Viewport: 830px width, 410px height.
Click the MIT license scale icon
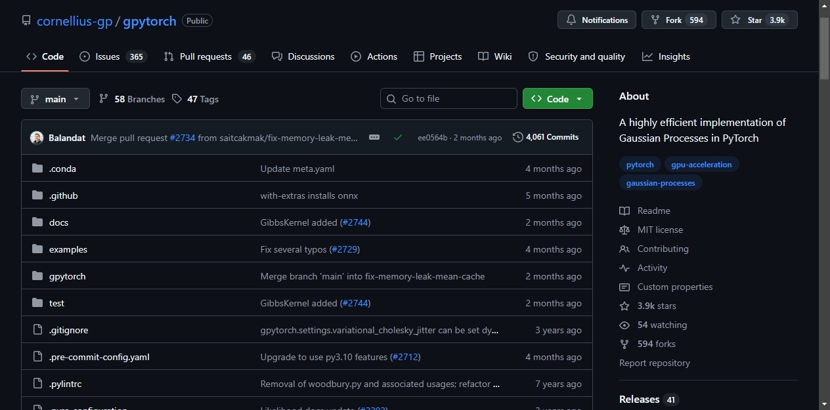(624, 230)
